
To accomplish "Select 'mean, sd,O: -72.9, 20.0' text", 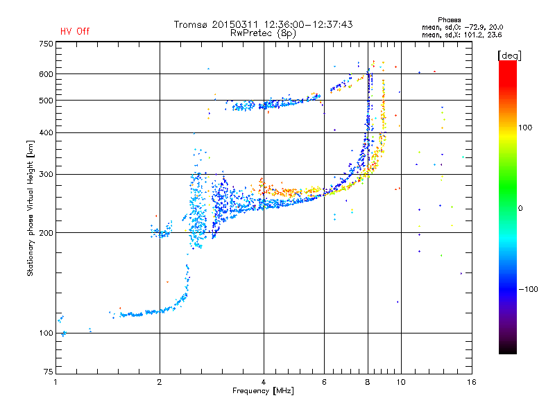I will pos(462,27).
